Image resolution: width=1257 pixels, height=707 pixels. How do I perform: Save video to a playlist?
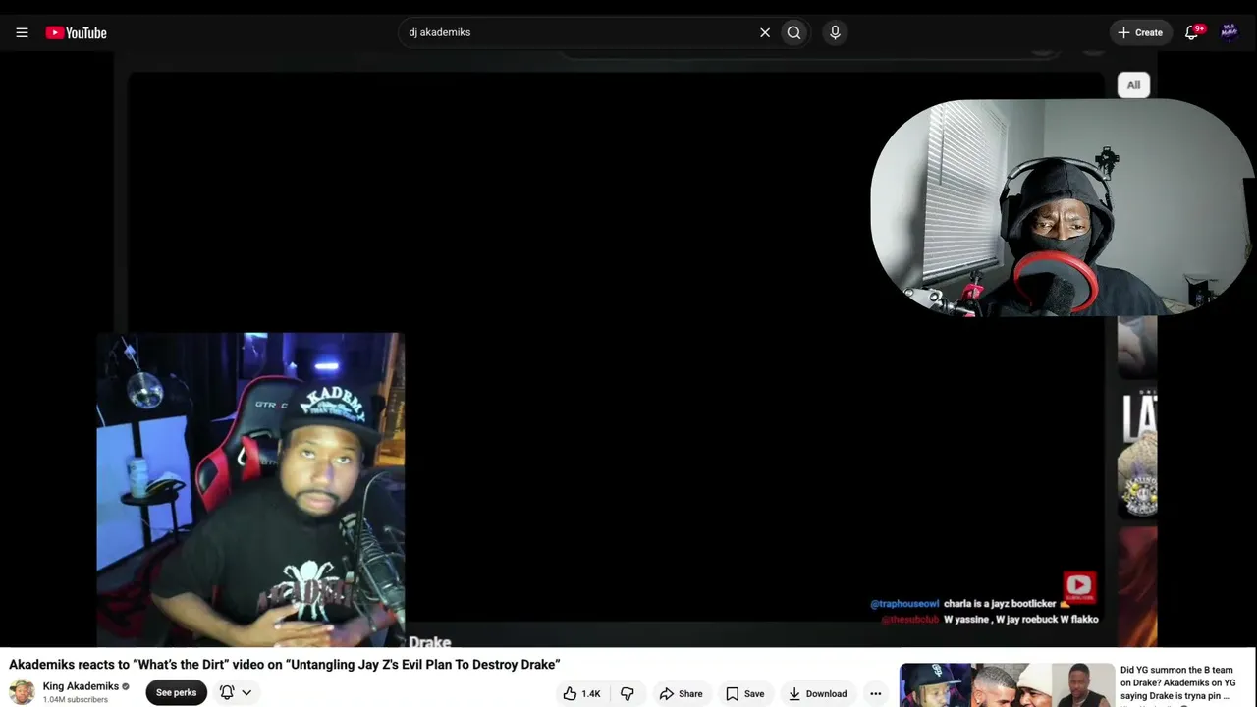[744, 694]
